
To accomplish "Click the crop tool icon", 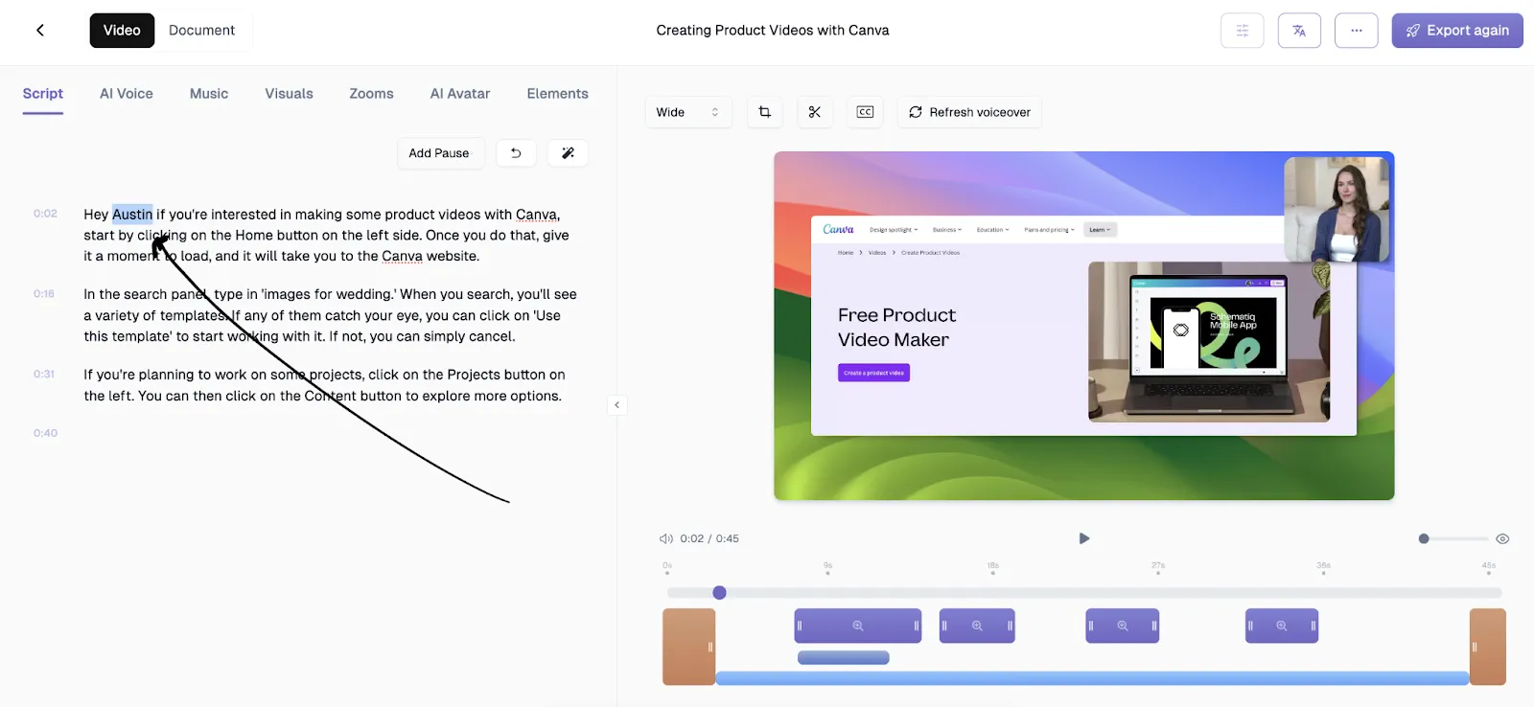I will (765, 112).
